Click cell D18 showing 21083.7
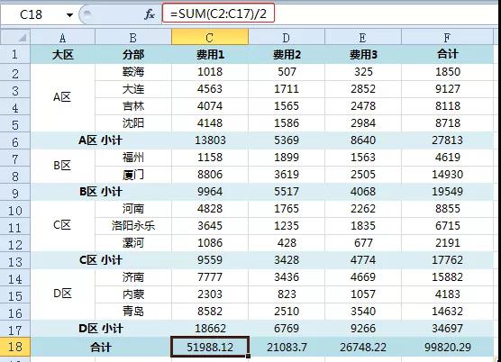 [x=287, y=347]
